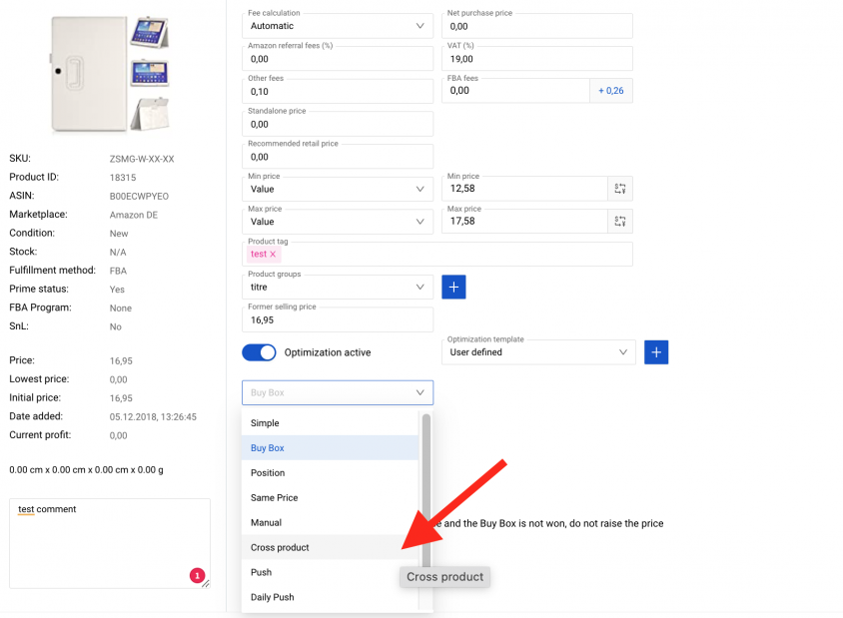Pick the Cross product strategy option
The width and height of the screenshot is (843, 618).
tap(330, 547)
